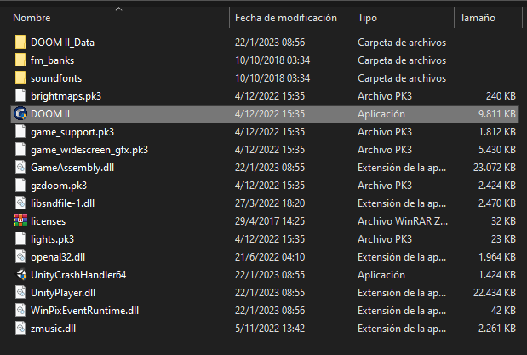Click the libsndfile-1.dll file name
Image resolution: width=527 pixels, height=355 pixels.
(x=62, y=203)
